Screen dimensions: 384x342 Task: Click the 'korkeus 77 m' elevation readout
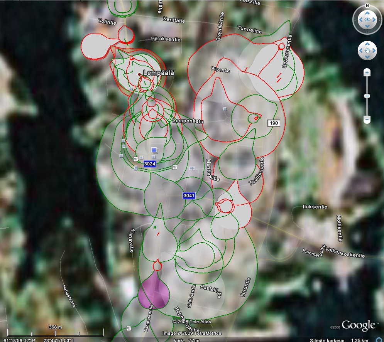click(x=186, y=340)
